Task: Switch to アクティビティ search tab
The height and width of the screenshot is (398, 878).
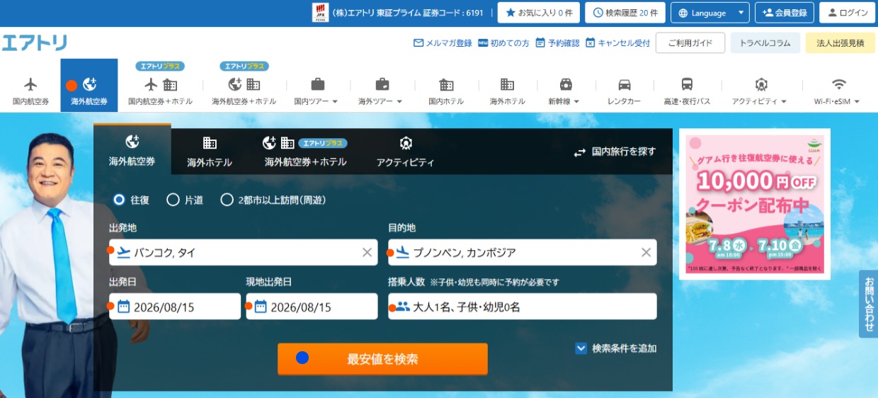Action: [406, 150]
